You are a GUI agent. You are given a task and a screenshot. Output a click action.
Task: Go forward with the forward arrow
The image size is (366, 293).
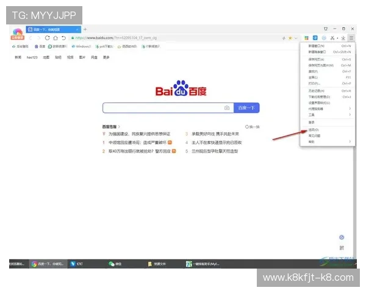click(39, 38)
